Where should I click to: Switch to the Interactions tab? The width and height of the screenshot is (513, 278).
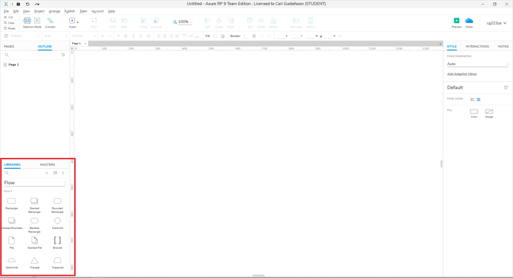[477, 46]
